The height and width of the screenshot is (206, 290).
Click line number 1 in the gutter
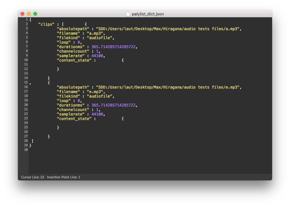coord(27,20)
